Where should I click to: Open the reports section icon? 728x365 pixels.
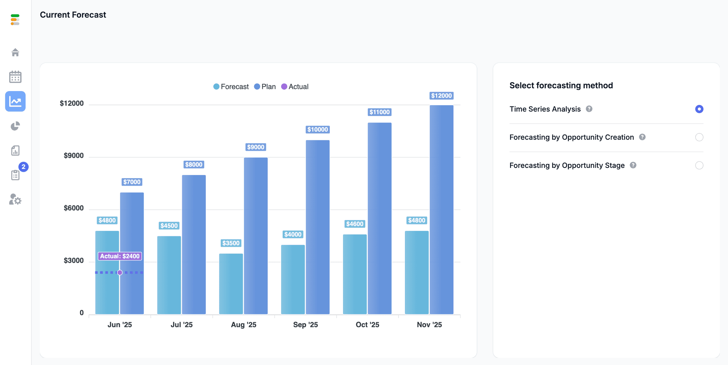[x=15, y=150]
